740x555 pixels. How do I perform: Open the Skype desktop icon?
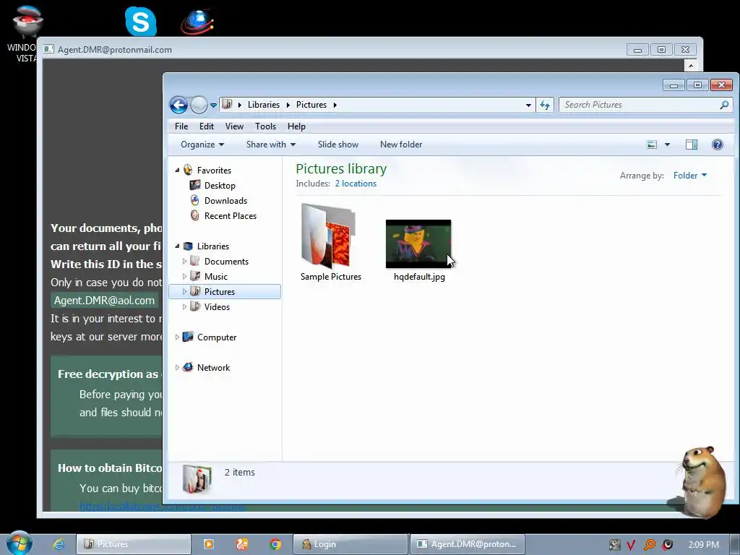141,21
